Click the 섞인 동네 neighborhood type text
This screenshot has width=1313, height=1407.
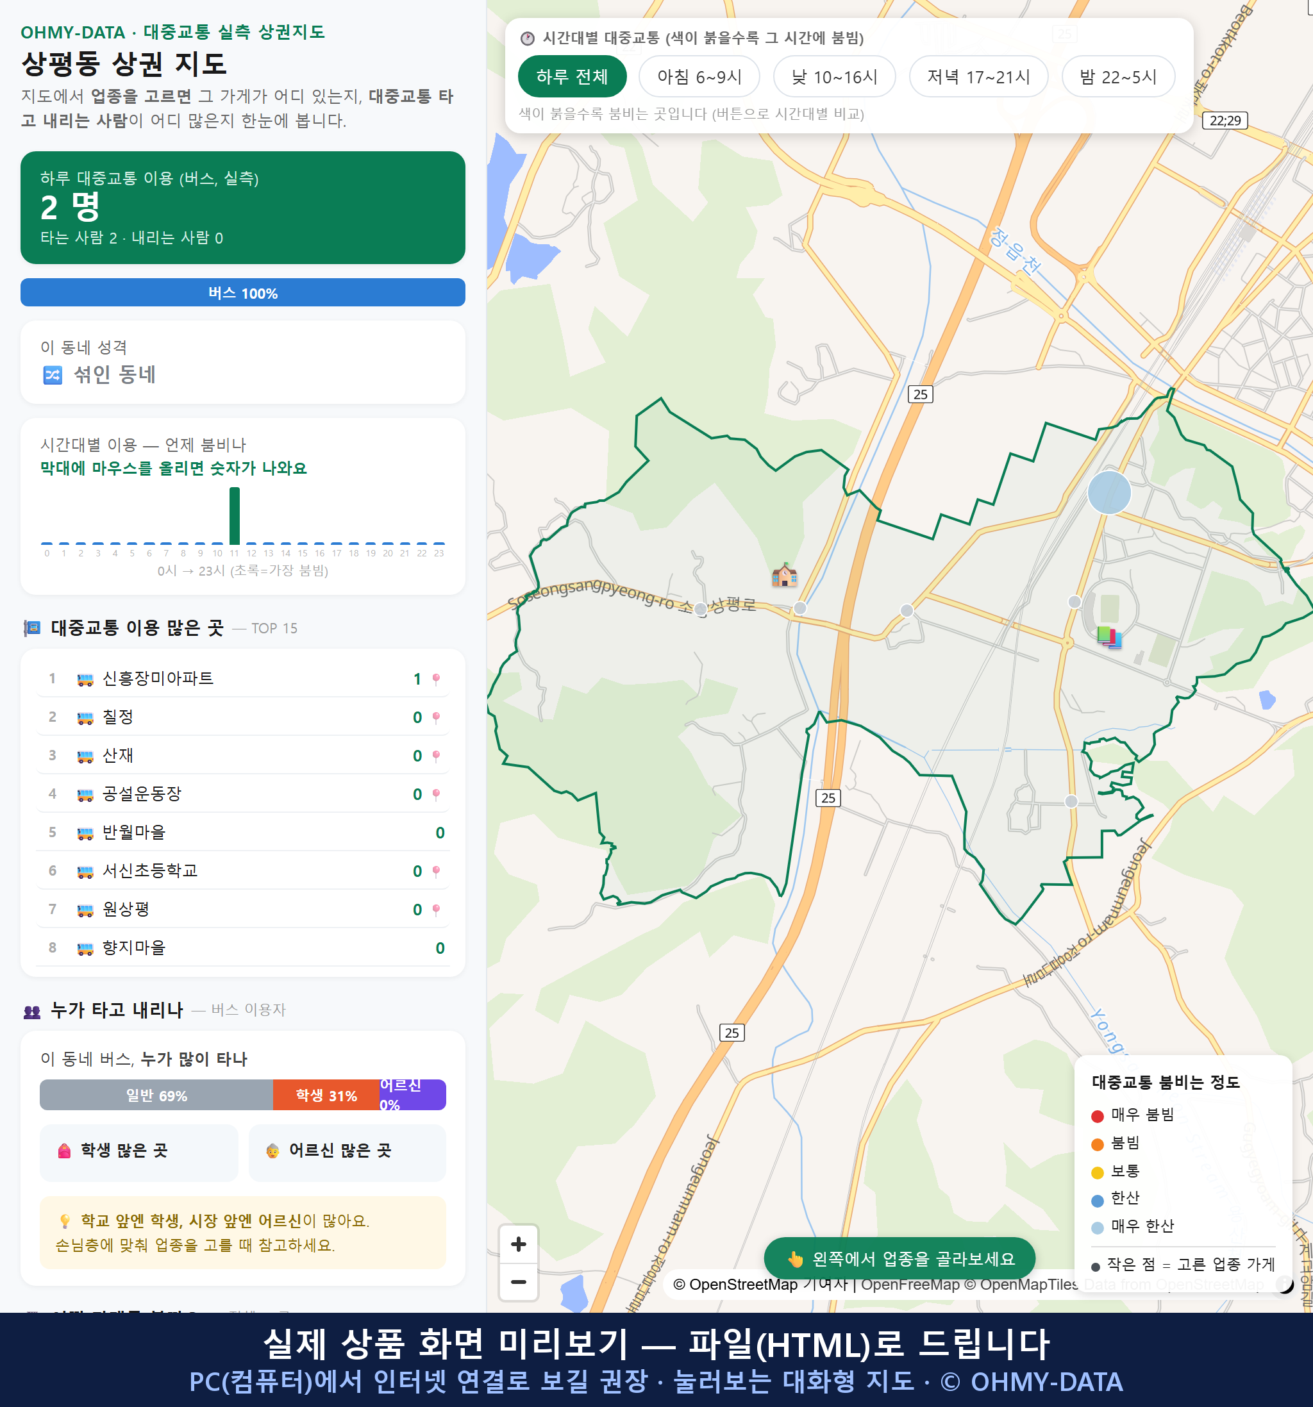[x=115, y=374]
